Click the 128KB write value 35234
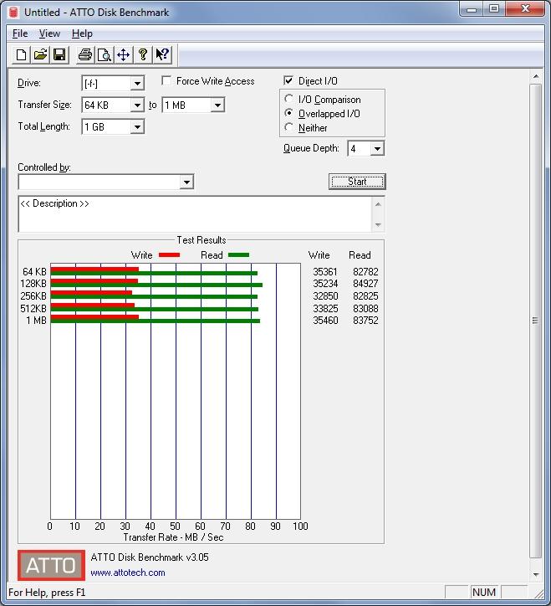The image size is (551, 606). click(x=325, y=284)
